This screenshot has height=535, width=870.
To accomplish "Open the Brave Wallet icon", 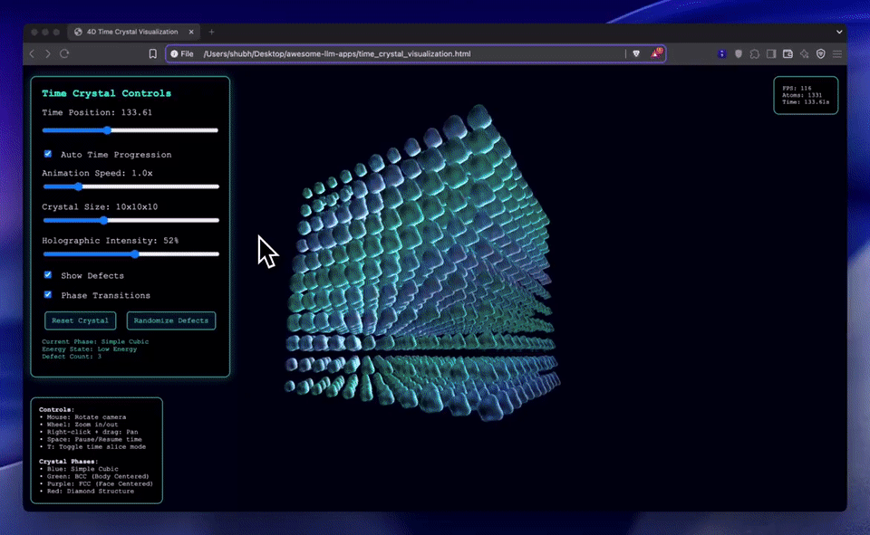I will point(788,54).
